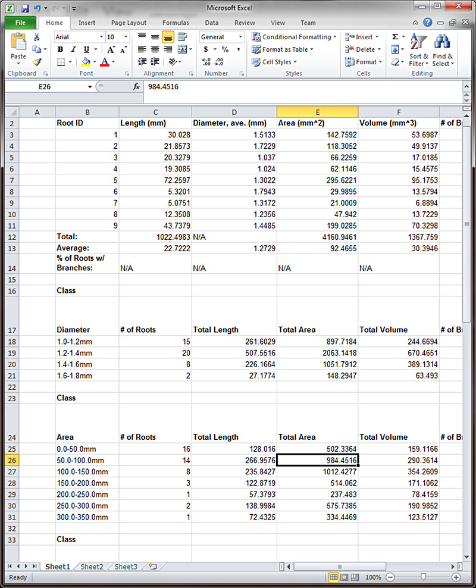The height and width of the screenshot is (588, 476).
Task: Click the Wrap Text icon
Action: [183, 37]
